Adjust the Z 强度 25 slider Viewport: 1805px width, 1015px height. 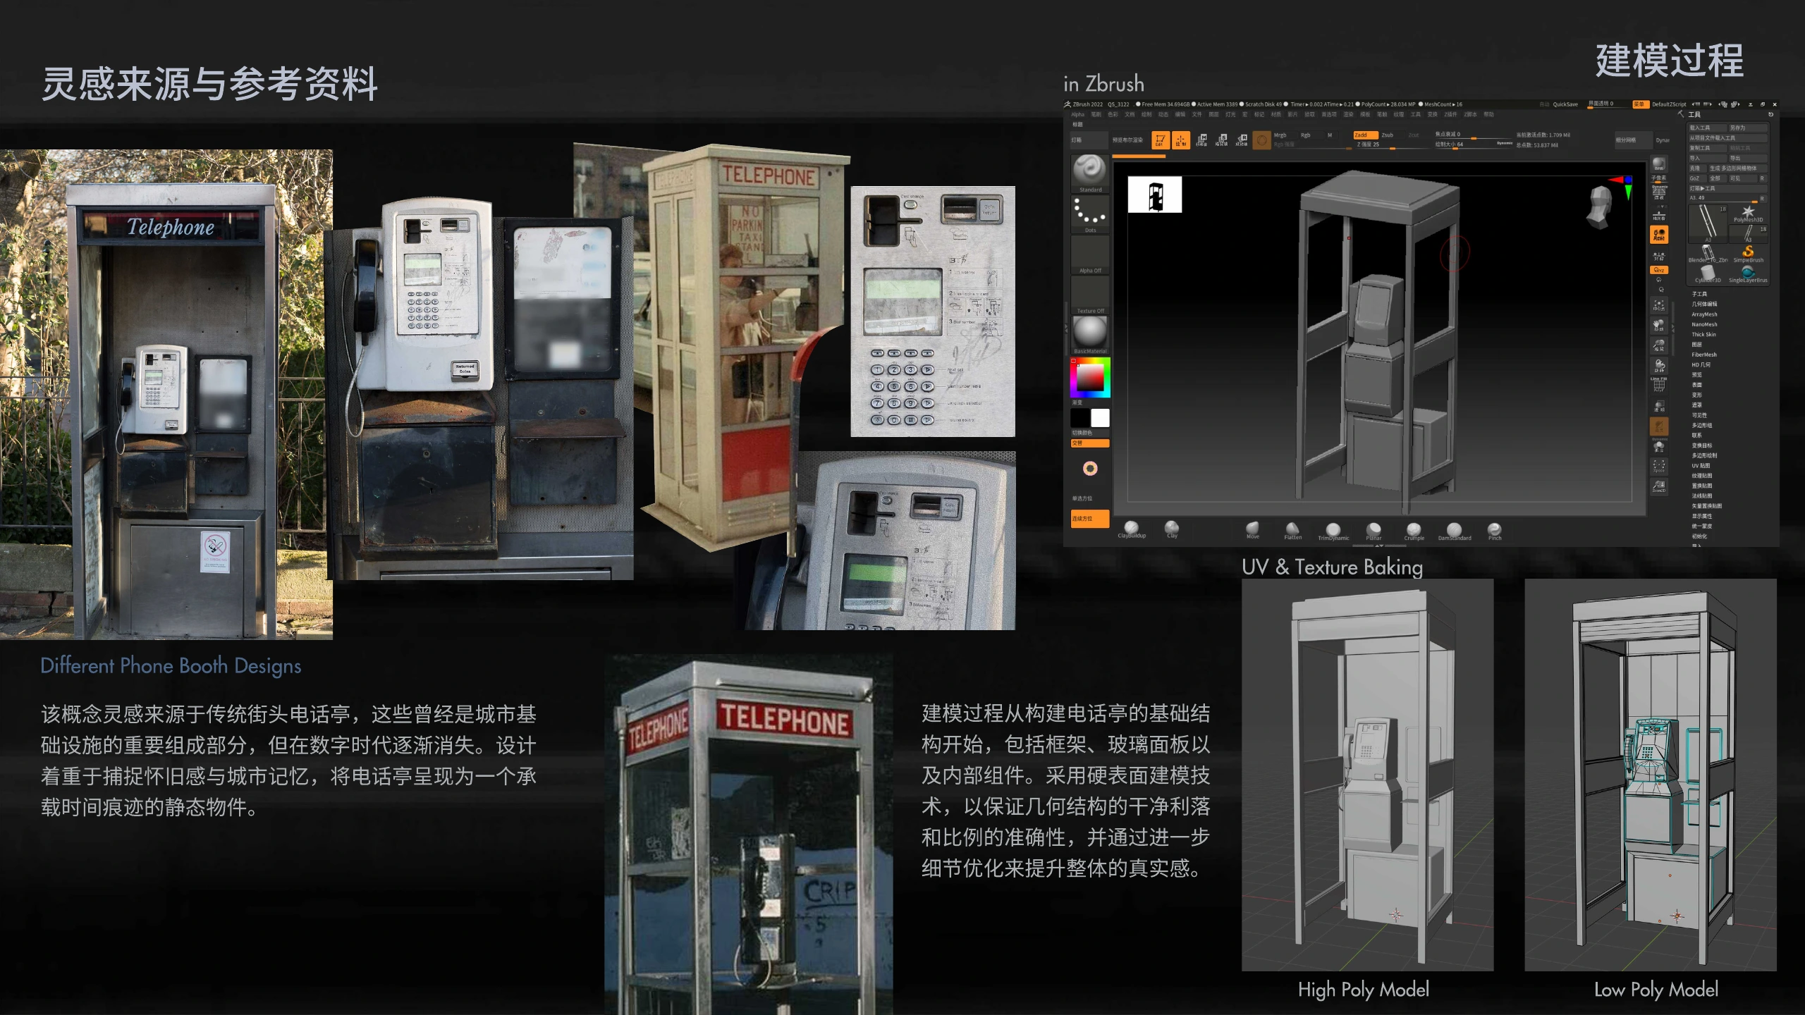click(x=1393, y=144)
